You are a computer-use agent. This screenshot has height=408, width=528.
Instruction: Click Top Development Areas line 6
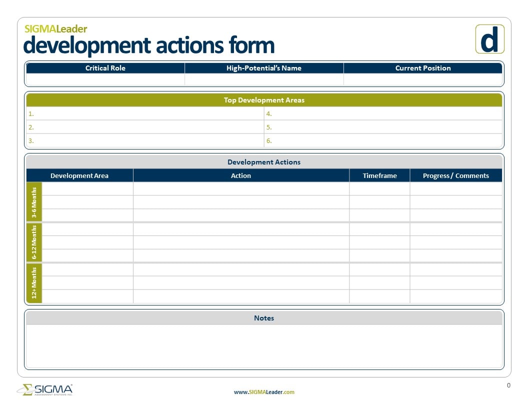pos(383,140)
